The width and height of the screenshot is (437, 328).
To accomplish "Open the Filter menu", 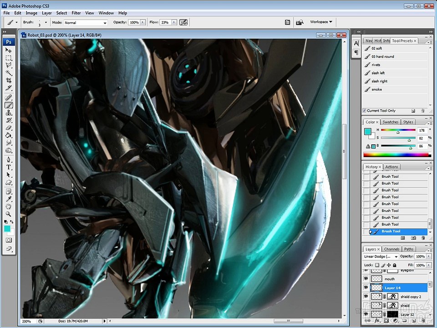I will point(76,13).
